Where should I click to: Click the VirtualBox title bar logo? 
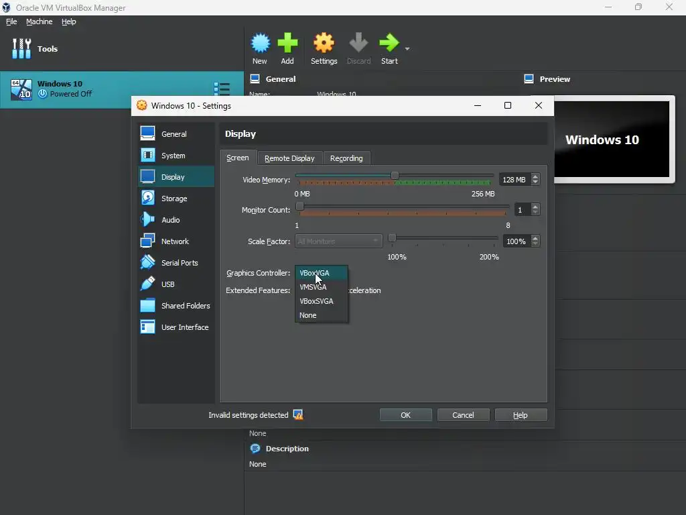point(6,7)
